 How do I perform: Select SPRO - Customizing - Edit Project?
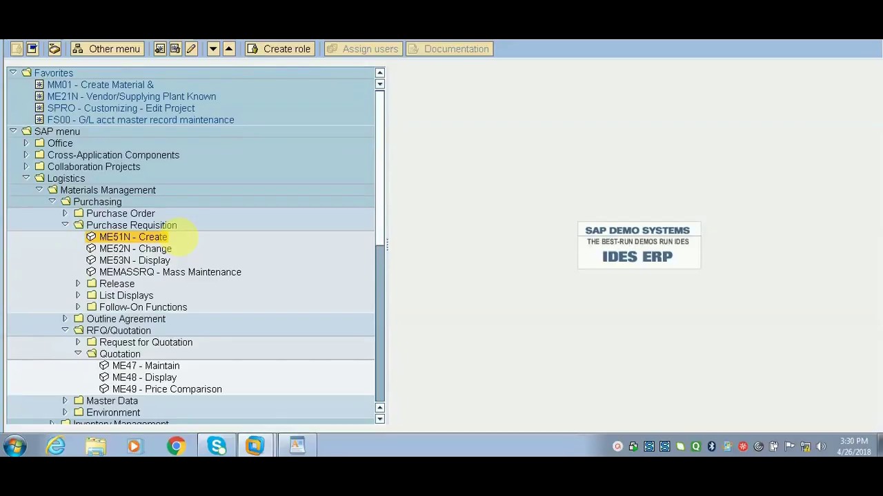(121, 108)
